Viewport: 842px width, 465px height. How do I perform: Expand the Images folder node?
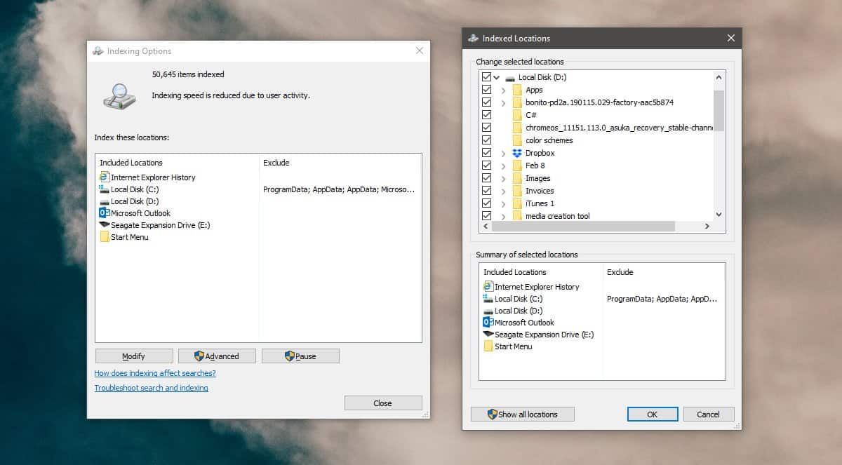point(504,178)
